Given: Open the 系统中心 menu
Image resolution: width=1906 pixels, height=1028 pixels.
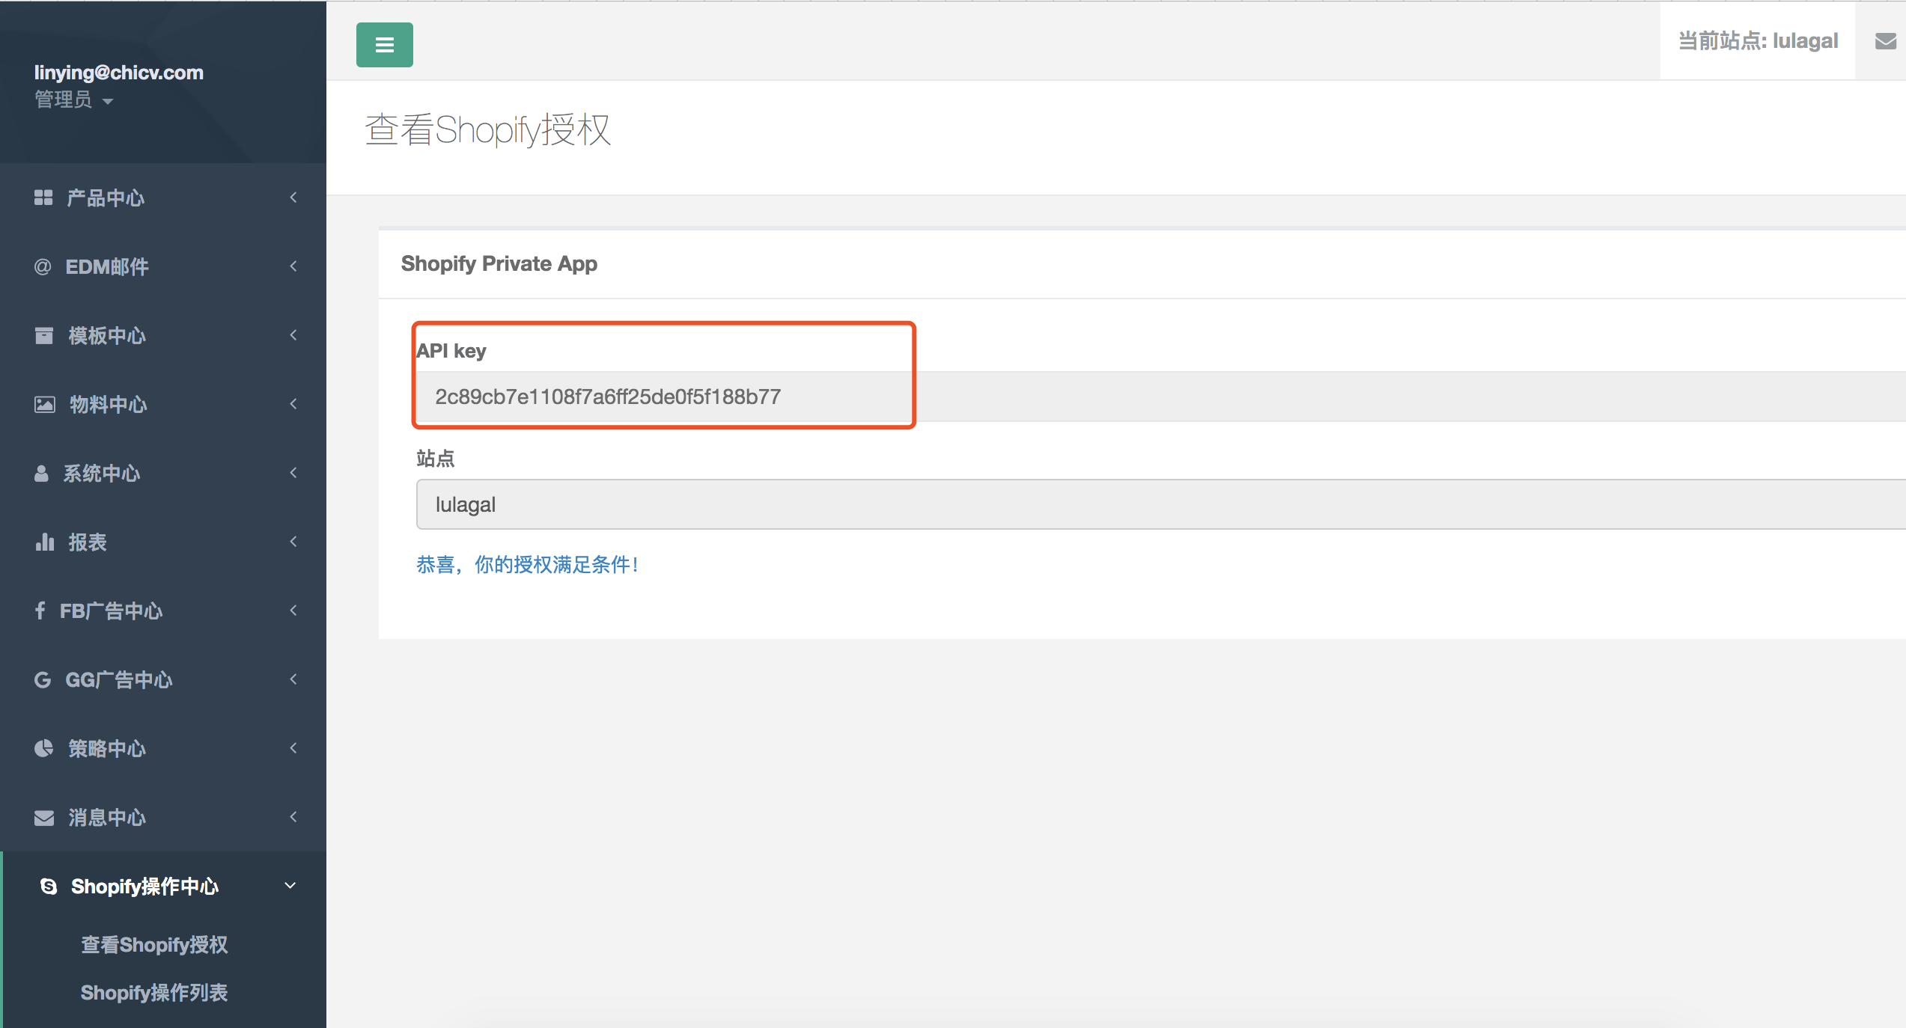Looking at the screenshot, I should pos(163,473).
